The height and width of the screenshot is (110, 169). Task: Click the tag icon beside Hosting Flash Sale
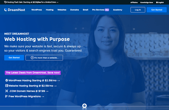click(5, 2)
